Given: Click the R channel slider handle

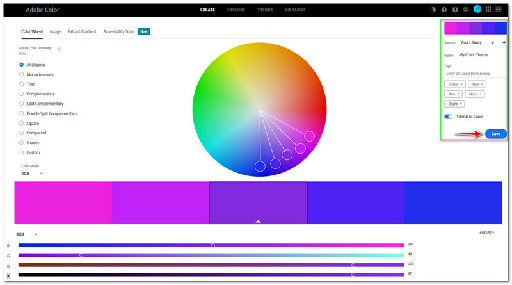Looking at the screenshot, I should [213, 245].
